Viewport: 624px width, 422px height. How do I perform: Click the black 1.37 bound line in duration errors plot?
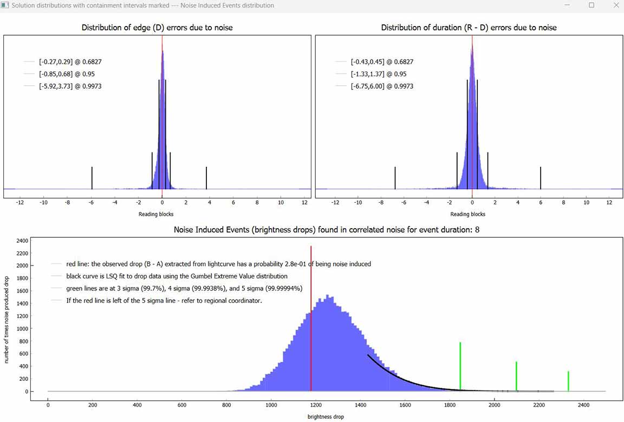[488, 171]
